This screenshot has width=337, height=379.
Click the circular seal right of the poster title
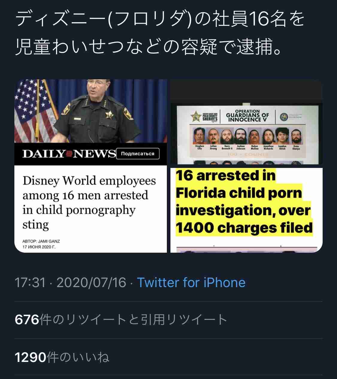tap(283, 117)
